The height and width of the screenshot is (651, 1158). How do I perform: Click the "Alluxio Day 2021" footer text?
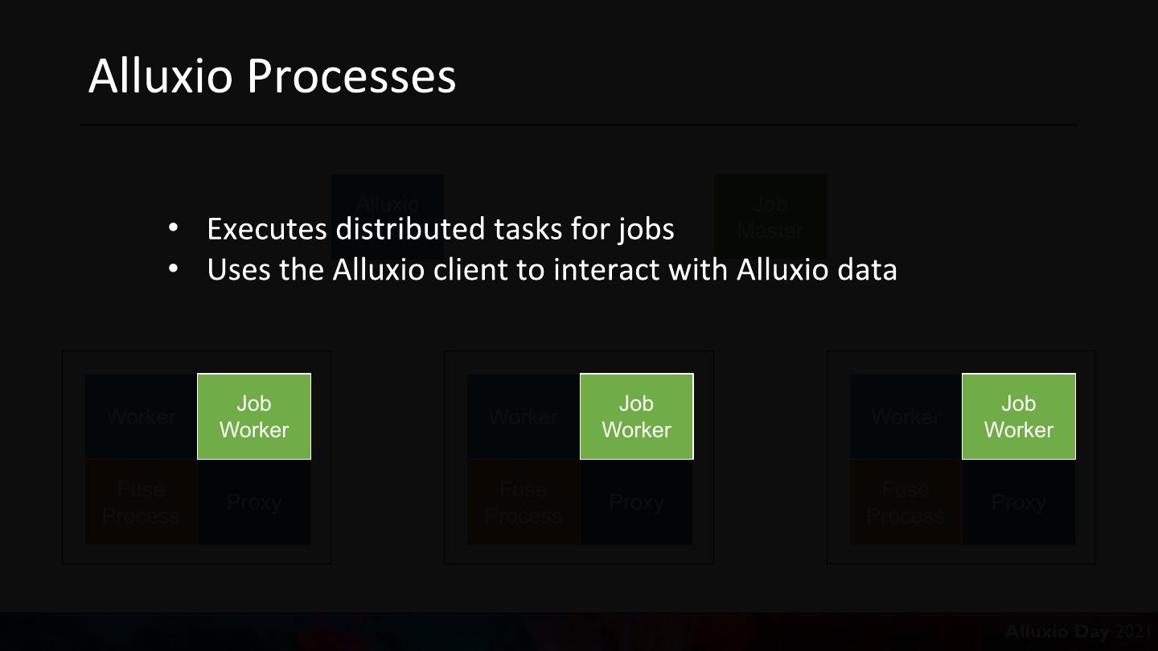click(1077, 631)
